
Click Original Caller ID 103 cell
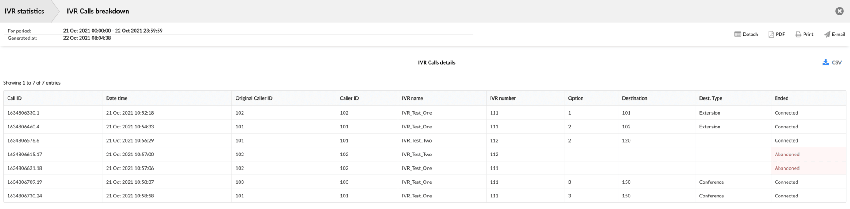[240, 182]
